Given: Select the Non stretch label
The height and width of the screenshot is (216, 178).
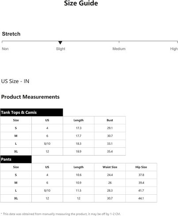Looking at the screenshot, I should [x=5, y=49].
